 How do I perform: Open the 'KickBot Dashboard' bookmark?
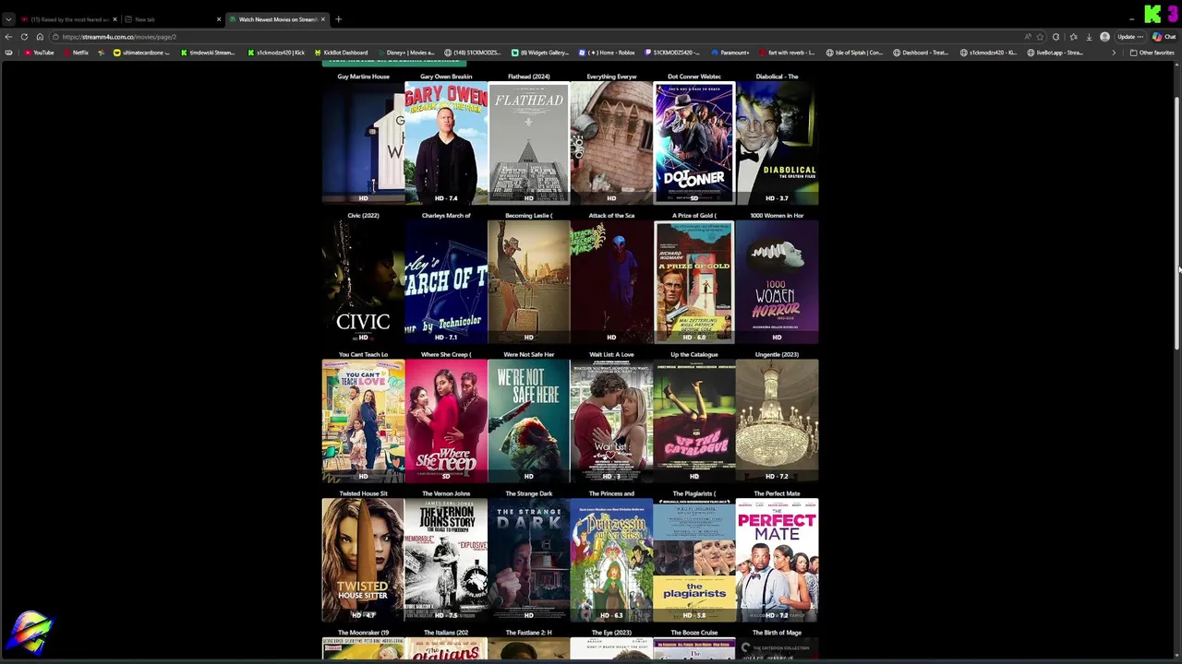point(341,53)
